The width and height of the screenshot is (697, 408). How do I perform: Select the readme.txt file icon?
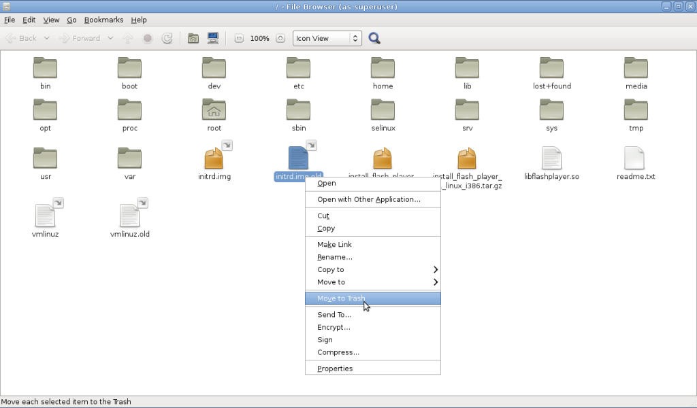[634, 158]
